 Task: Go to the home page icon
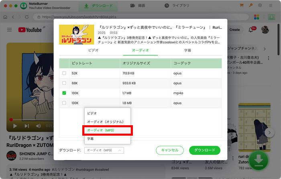coord(5,17)
